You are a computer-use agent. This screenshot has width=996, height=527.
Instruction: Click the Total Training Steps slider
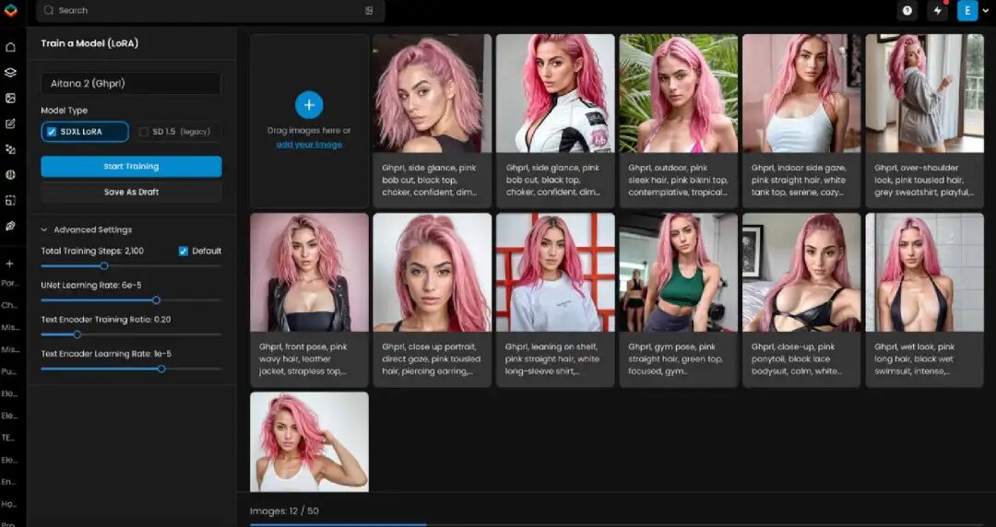pyautogui.click(x=132, y=266)
